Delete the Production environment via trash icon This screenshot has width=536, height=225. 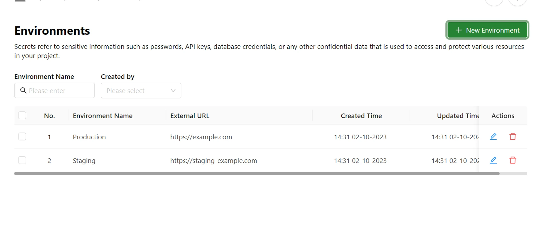[x=513, y=137]
